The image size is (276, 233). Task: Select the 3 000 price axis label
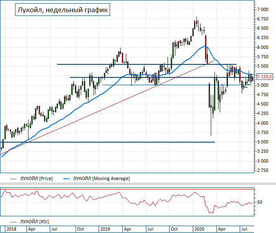263,161
